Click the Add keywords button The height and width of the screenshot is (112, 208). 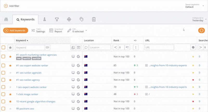tap(16, 30)
